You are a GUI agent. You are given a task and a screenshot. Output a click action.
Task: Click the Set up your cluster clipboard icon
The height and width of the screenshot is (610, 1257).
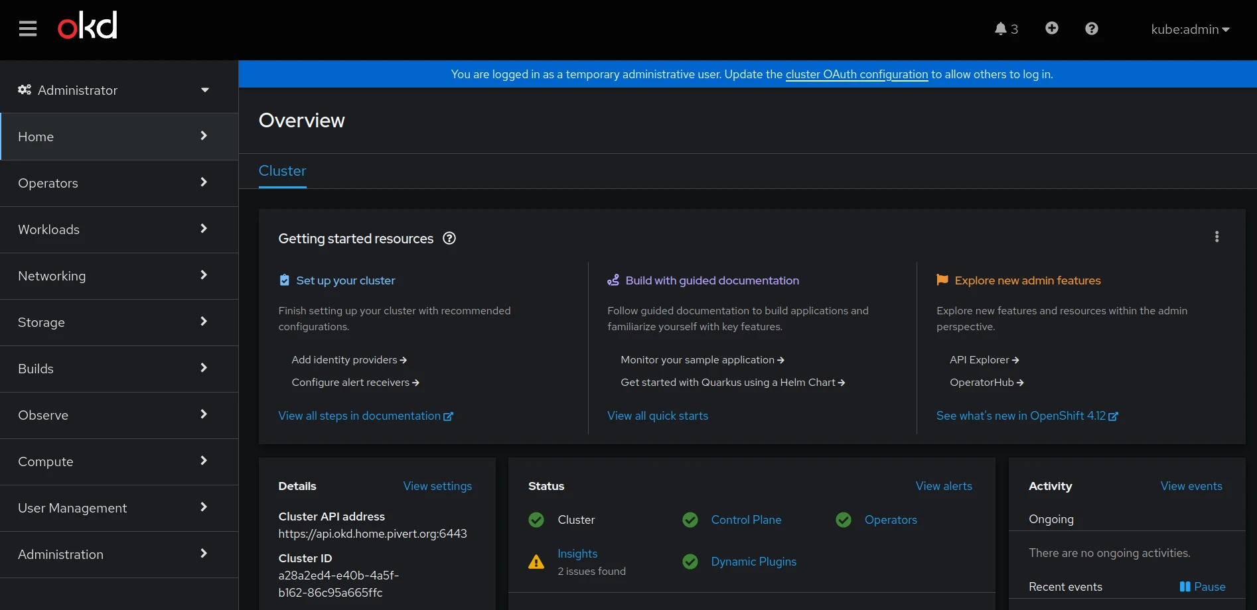tap(284, 280)
